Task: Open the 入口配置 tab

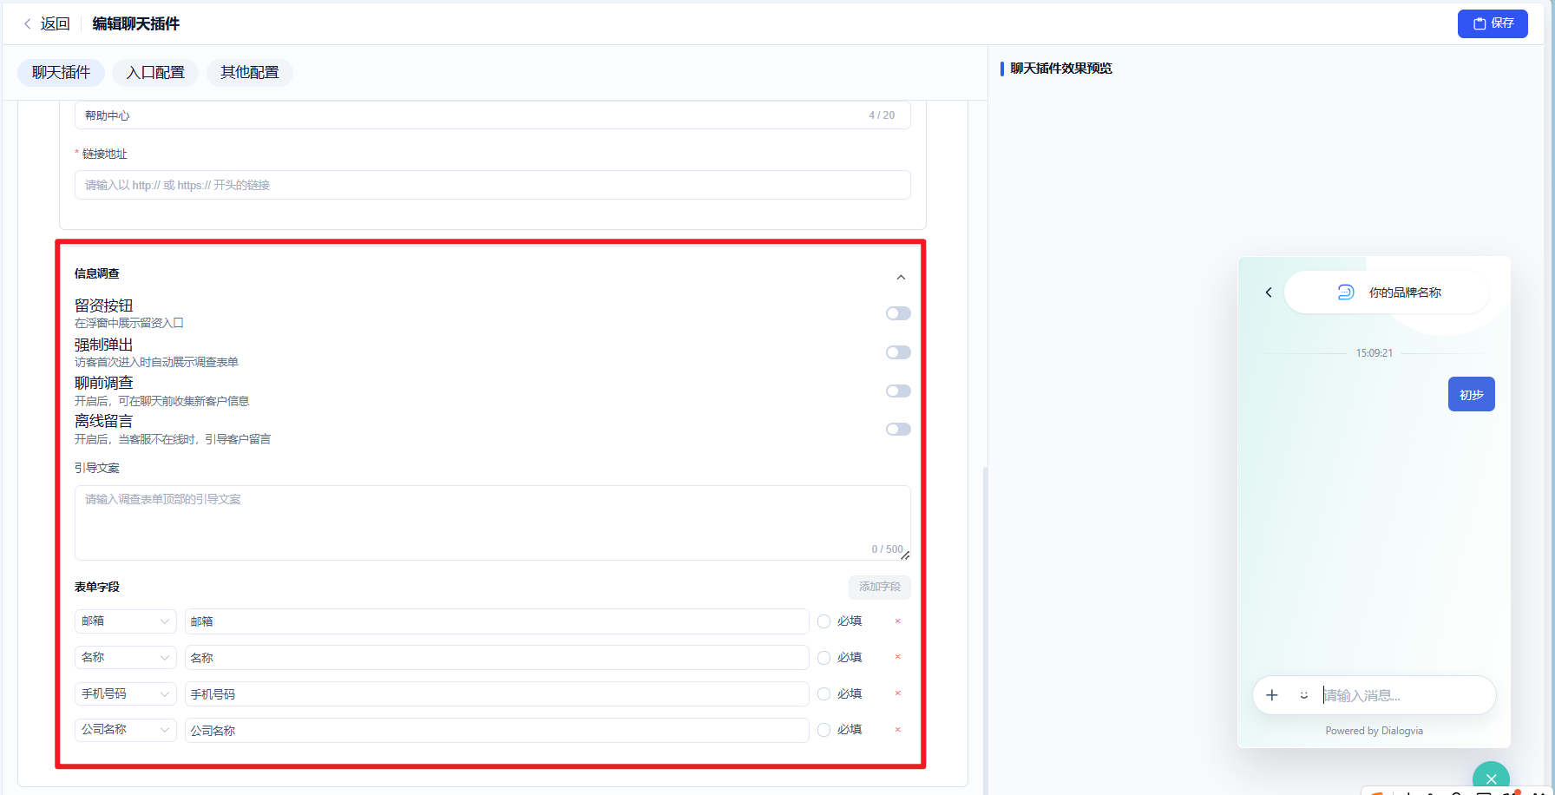Action: click(x=155, y=73)
